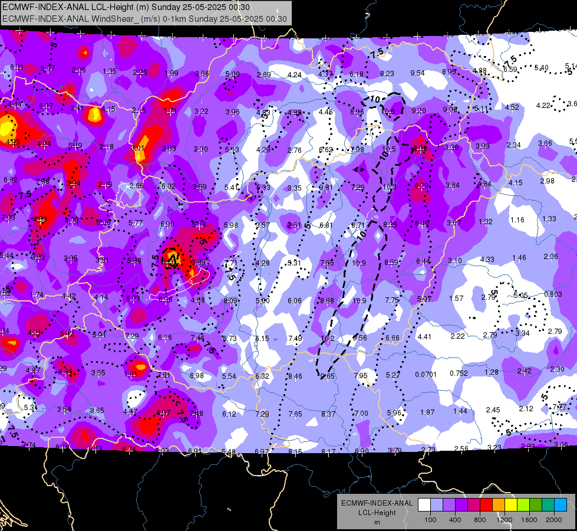Screen dimensions: 577x531
Task: Click the wind shear value '6.06'
Action: (x=295, y=301)
